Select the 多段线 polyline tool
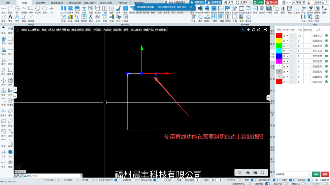Viewport: 330px width, 185px height. click(24, 10)
